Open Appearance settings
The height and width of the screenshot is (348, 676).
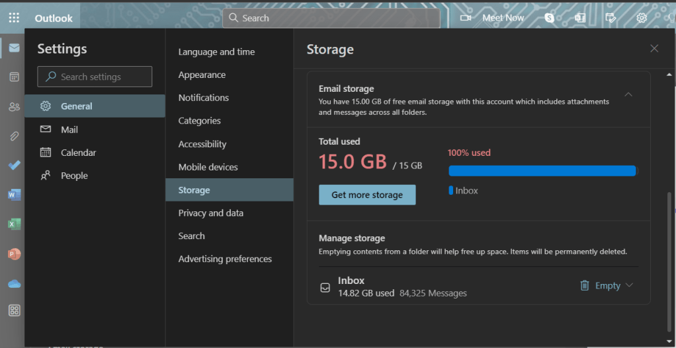click(230, 75)
